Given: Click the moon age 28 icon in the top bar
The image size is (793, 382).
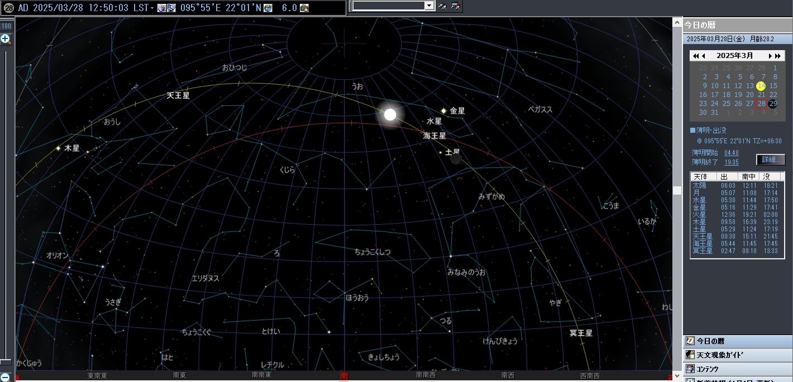Looking at the screenshot, I should coord(8,8).
